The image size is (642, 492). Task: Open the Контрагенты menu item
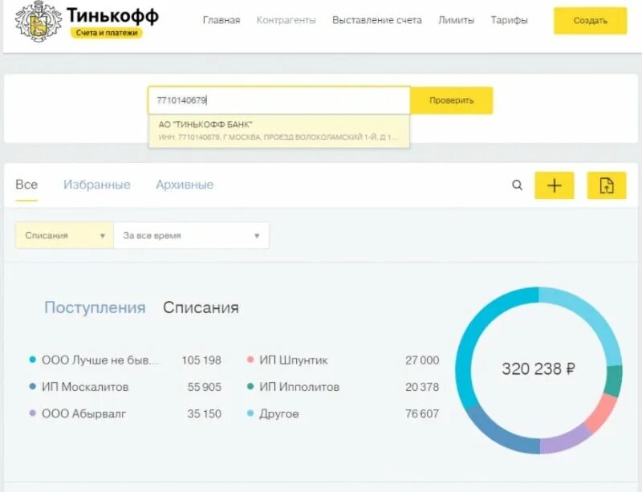coord(286,20)
